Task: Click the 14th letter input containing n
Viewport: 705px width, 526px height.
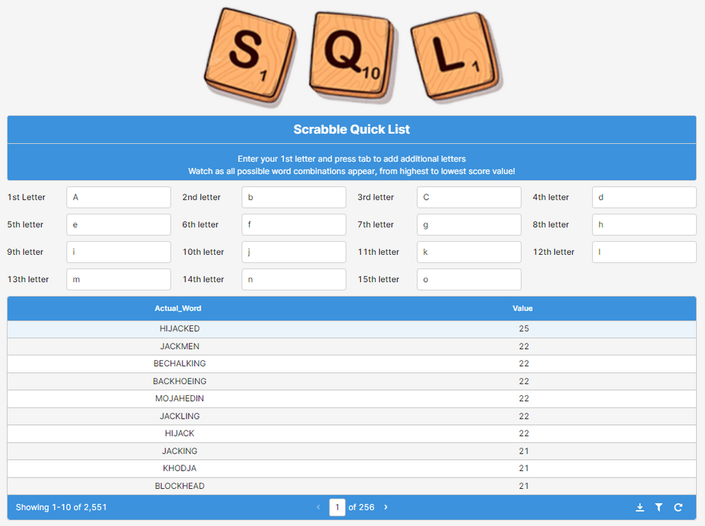Action: (x=293, y=280)
